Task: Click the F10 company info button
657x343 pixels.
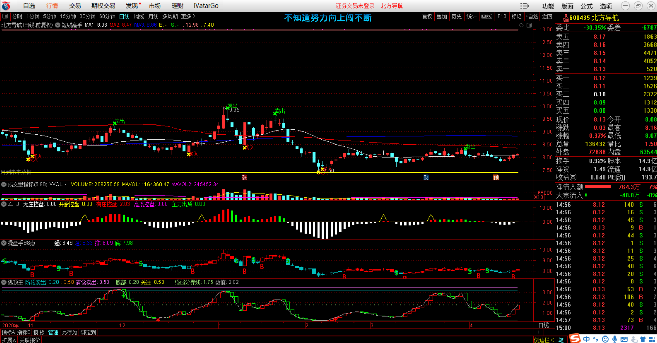Action: point(502,16)
